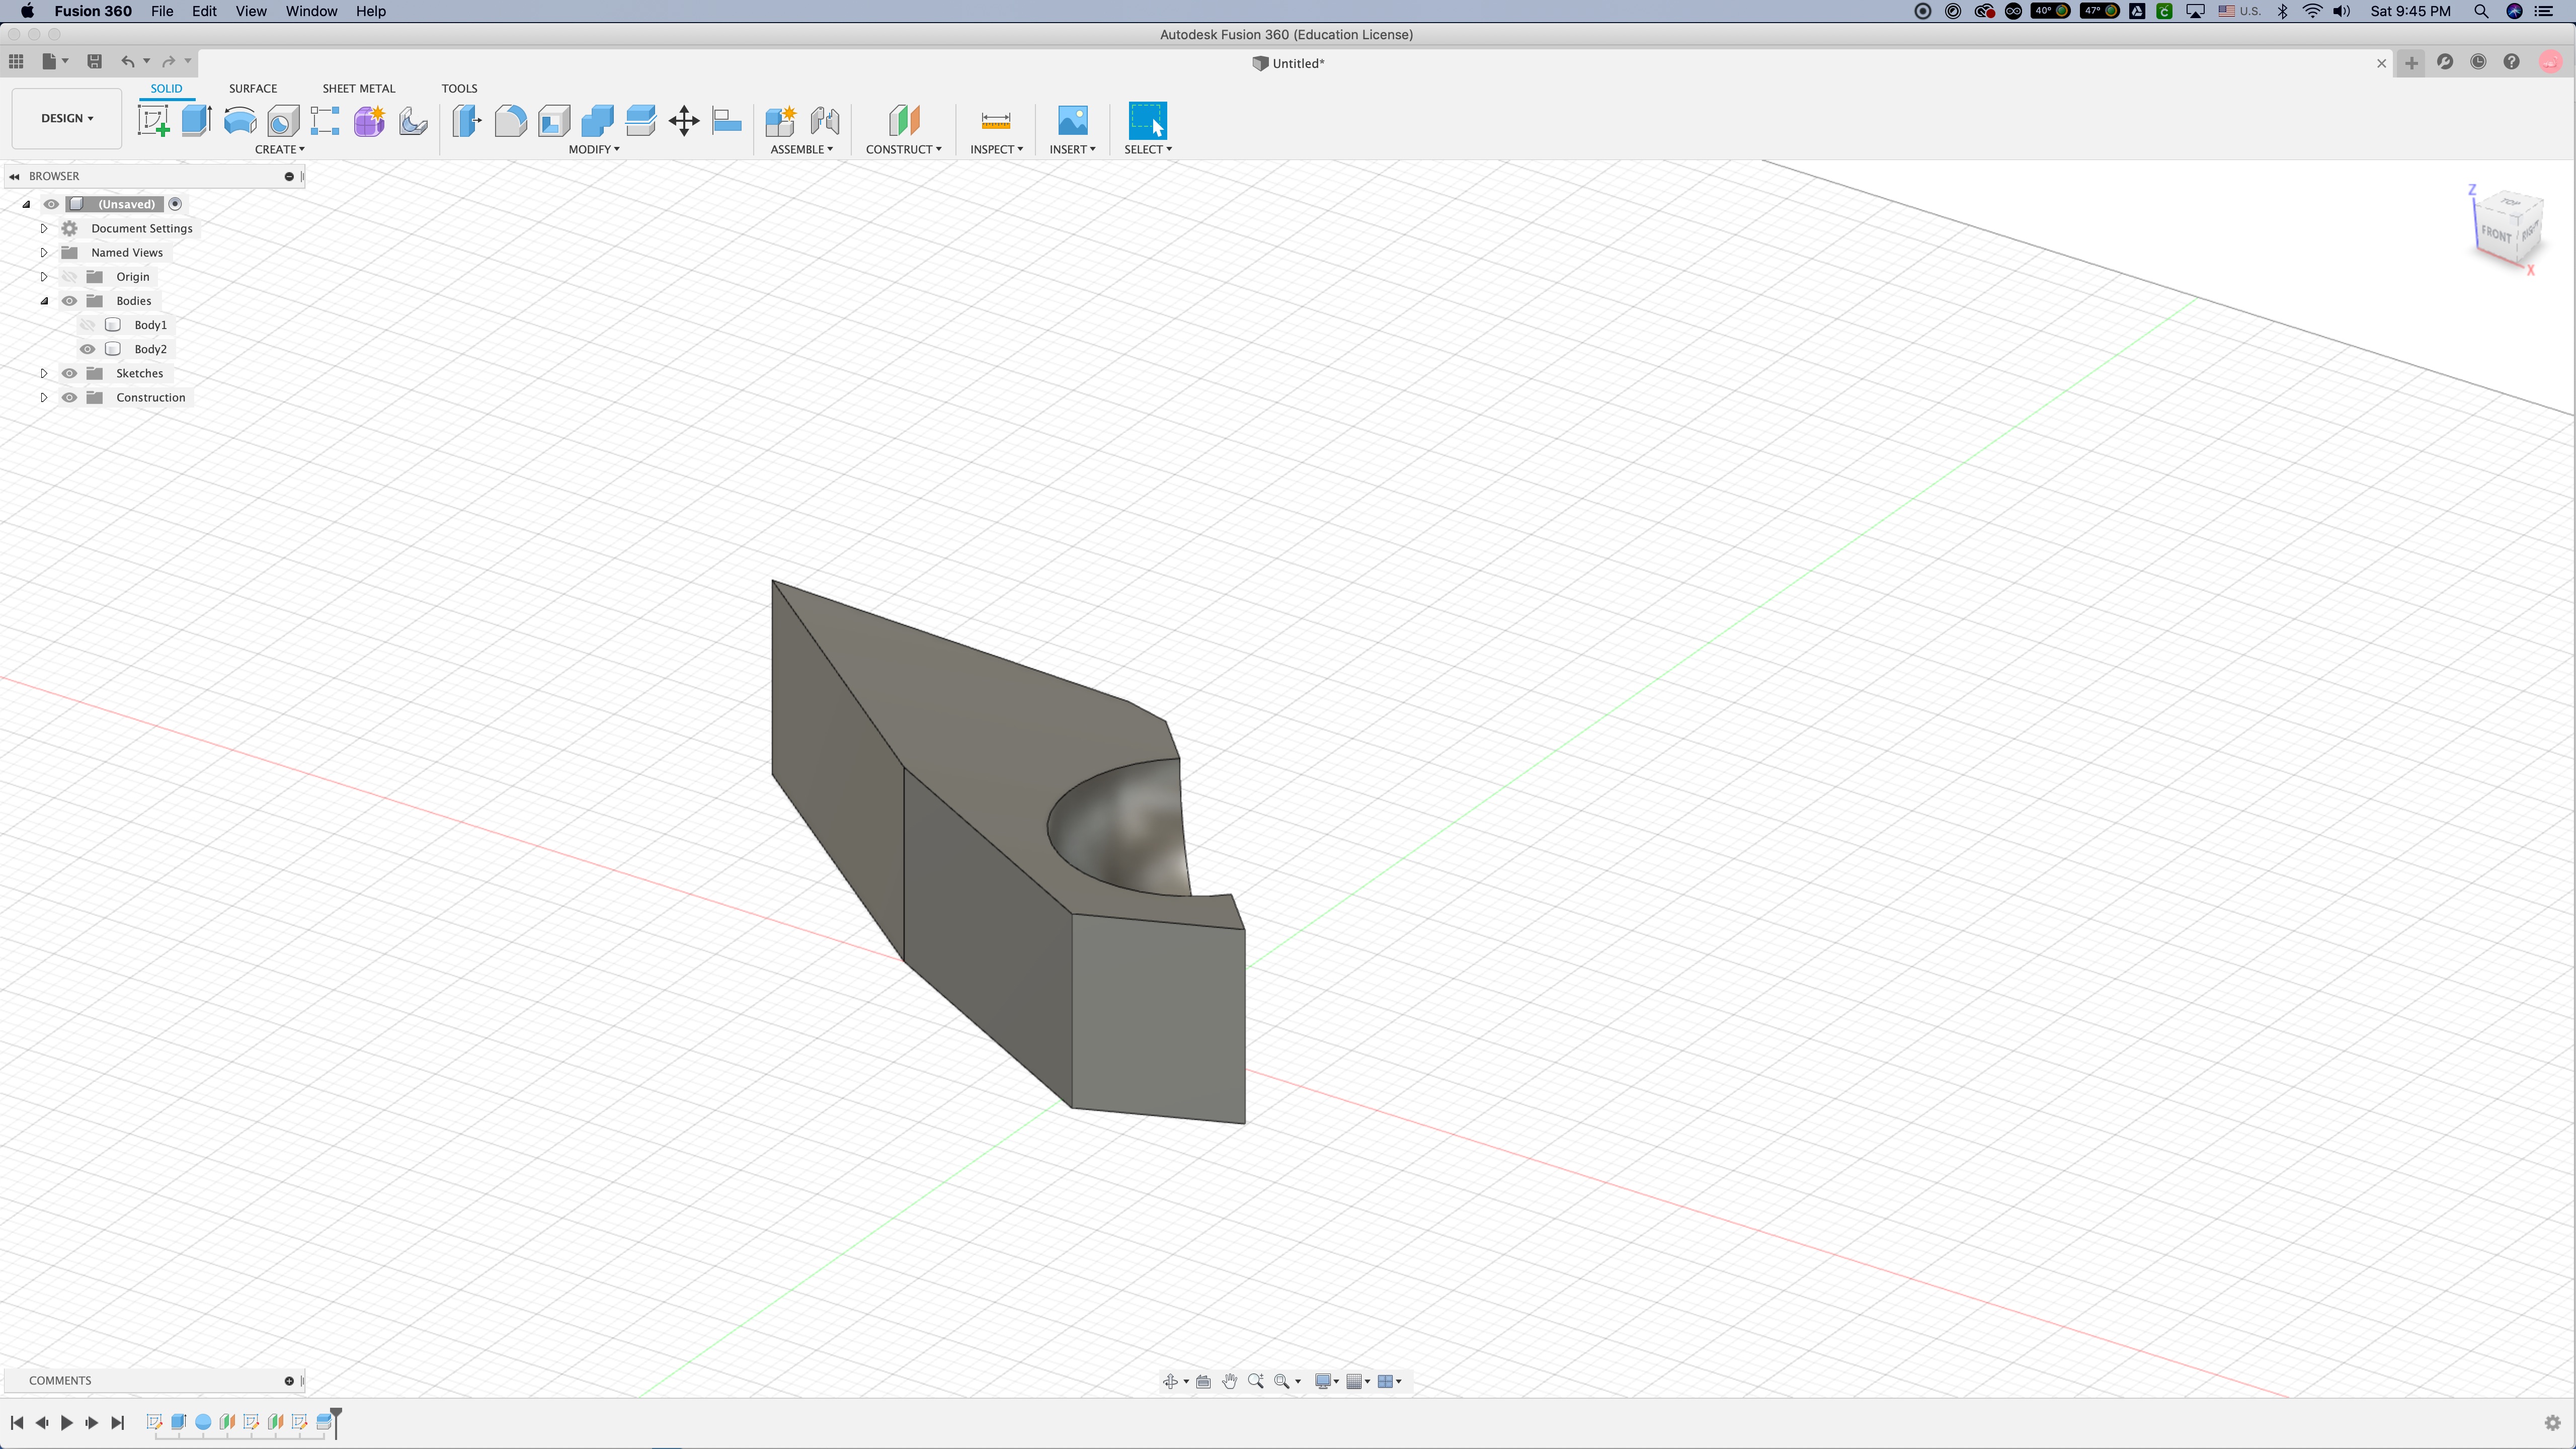
Task: Open the Window menu in menu bar
Action: coord(311,11)
